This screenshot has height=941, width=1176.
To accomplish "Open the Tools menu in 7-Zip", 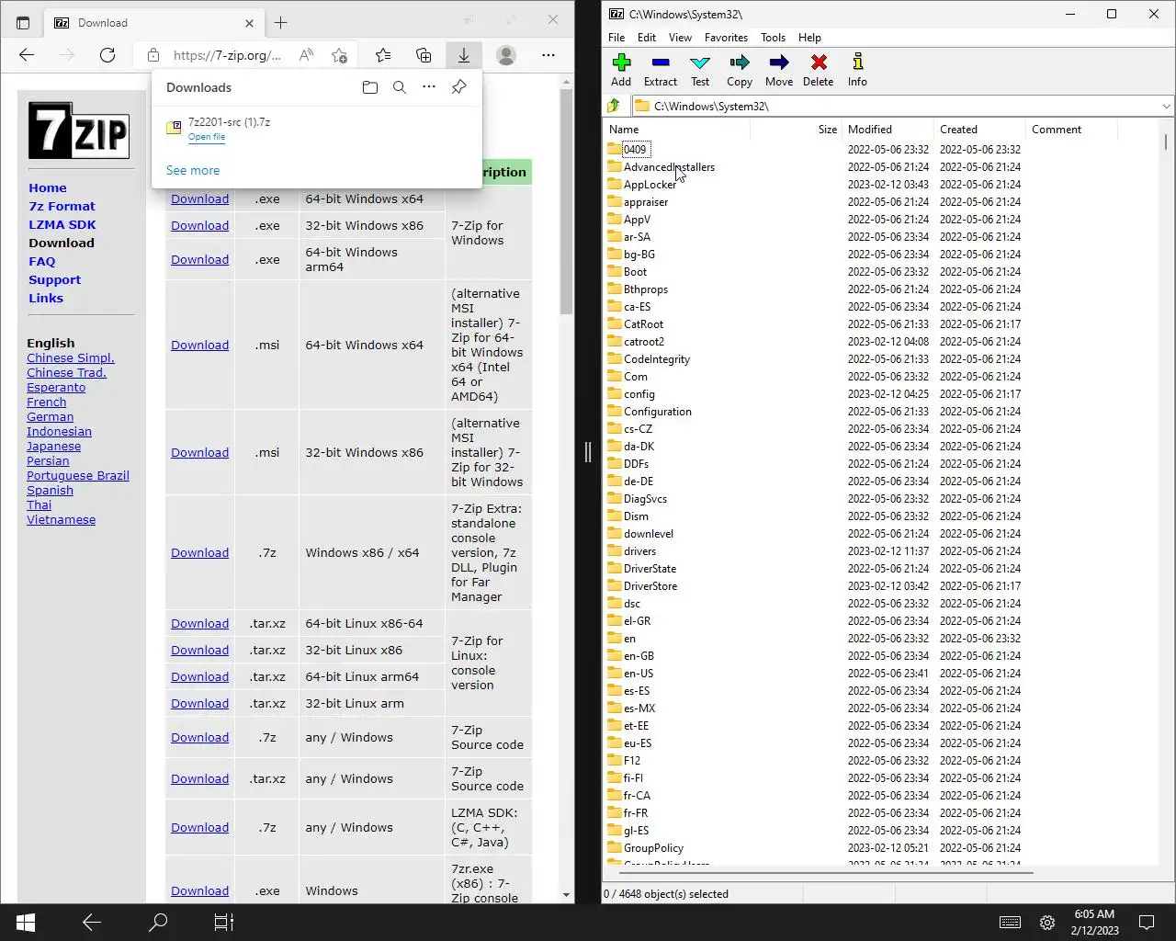I will [773, 38].
